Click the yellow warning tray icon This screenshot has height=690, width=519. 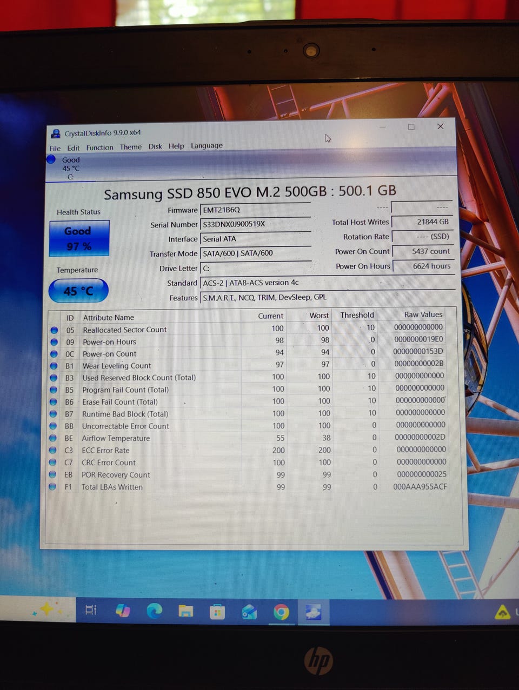[x=503, y=612]
